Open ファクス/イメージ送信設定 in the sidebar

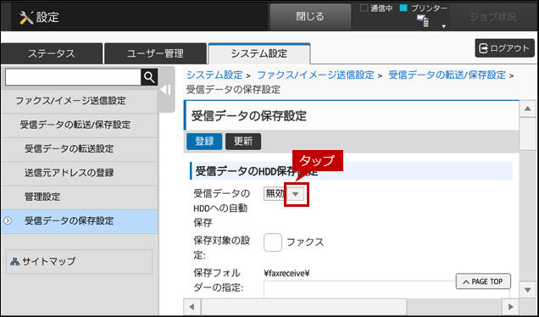tap(79, 101)
